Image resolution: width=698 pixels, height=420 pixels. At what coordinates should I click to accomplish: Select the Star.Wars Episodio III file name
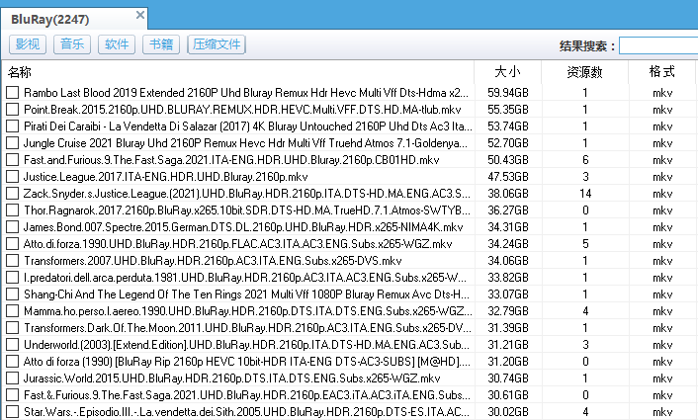point(246,411)
